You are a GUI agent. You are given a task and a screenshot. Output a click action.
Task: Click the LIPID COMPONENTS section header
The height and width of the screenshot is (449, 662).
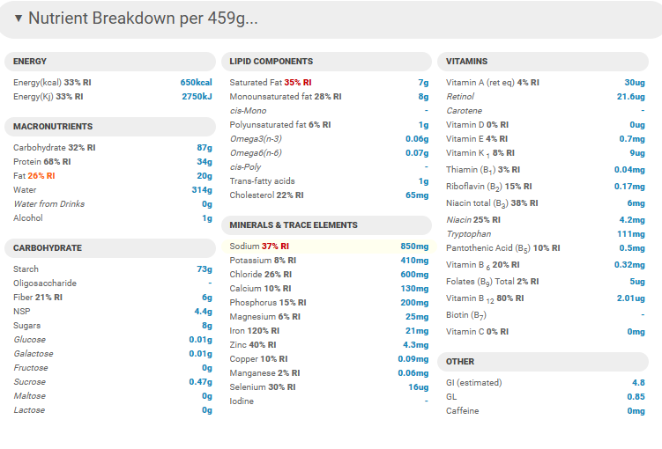coord(326,62)
